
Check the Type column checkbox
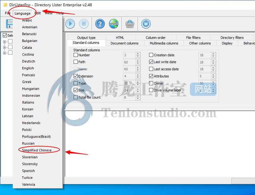click(75, 83)
